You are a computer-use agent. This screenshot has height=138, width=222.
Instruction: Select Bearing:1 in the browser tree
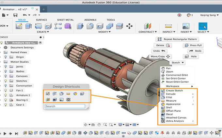(22, 100)
